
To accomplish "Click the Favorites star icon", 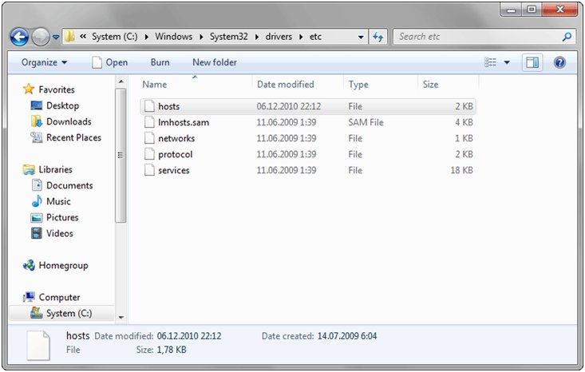I will (29, 89).
